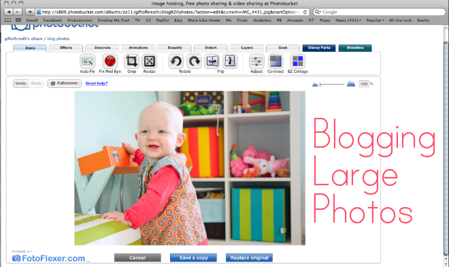The image size is (449, 267).
Task: Toggle Fullscreen mode button
Action: 65,83
